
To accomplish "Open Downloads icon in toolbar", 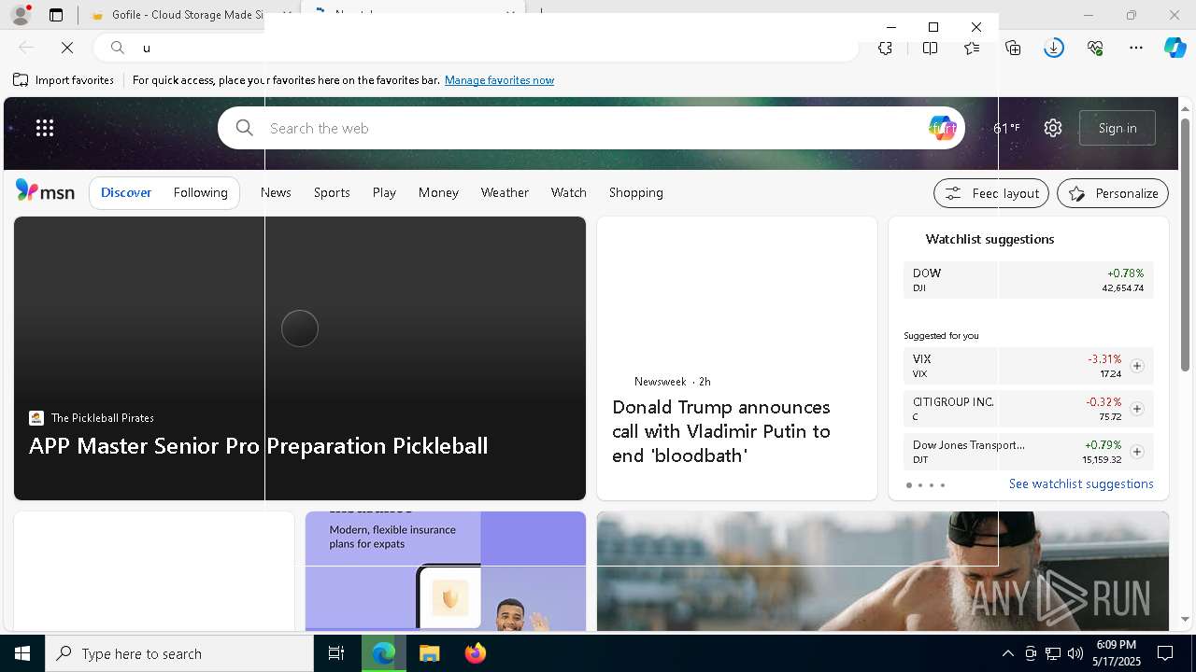I will pos(1054,48).
